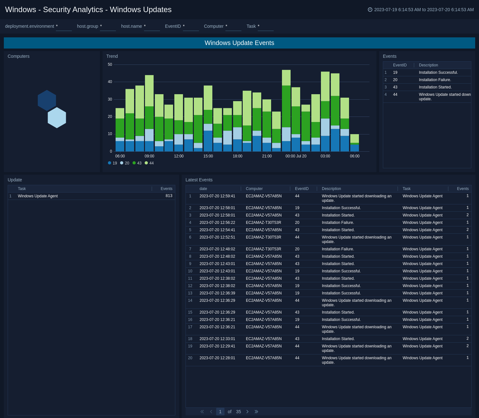
Task: Edit the host.name filter field
Action: click(152, 27)
